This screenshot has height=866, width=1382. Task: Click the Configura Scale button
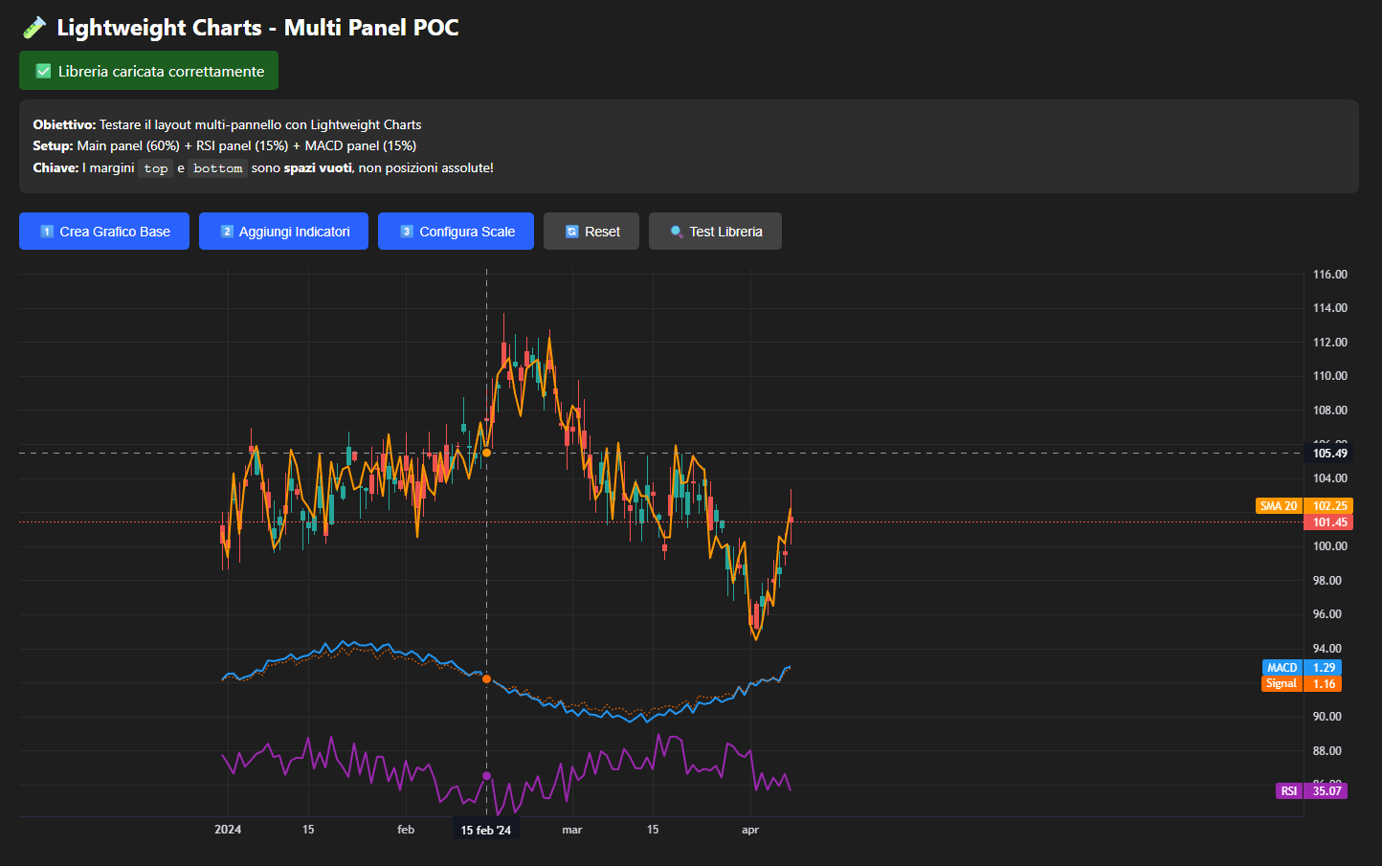(x=456, y=232)
